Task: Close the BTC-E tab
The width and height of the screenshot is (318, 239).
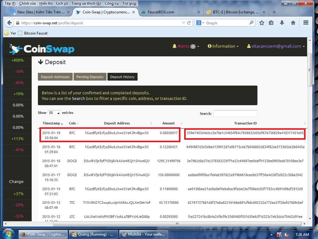Action: click(x=264, y=12)
